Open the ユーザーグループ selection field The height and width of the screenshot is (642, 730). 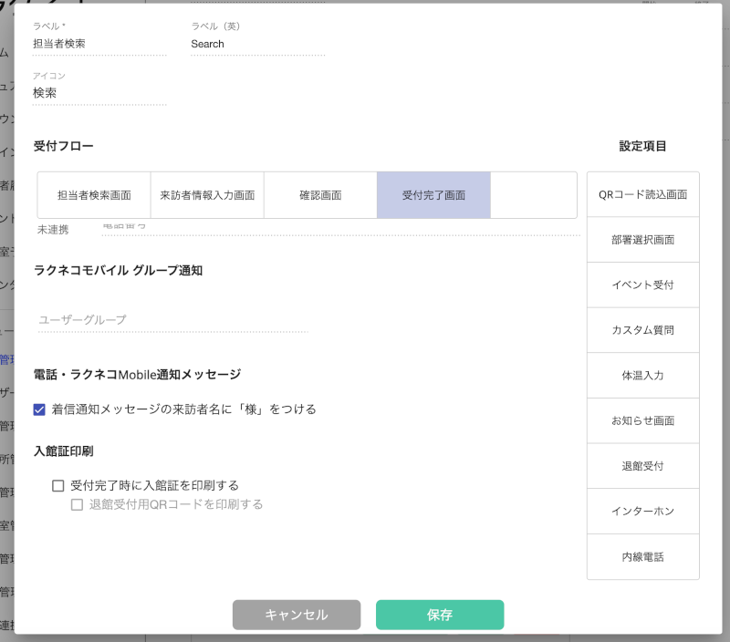pos(172,320)
